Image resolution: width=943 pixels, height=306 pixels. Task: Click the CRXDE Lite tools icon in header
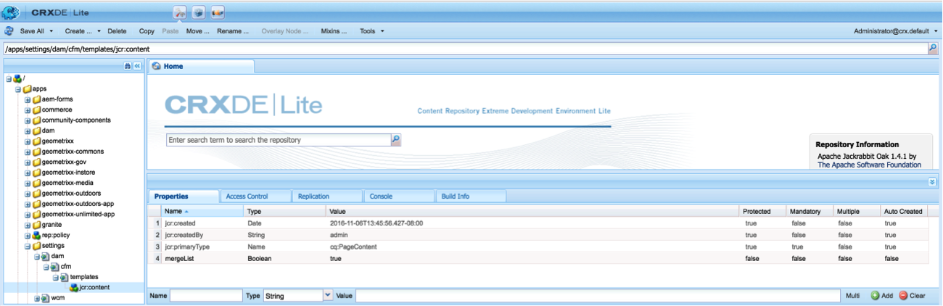click(x=179, y=12)
